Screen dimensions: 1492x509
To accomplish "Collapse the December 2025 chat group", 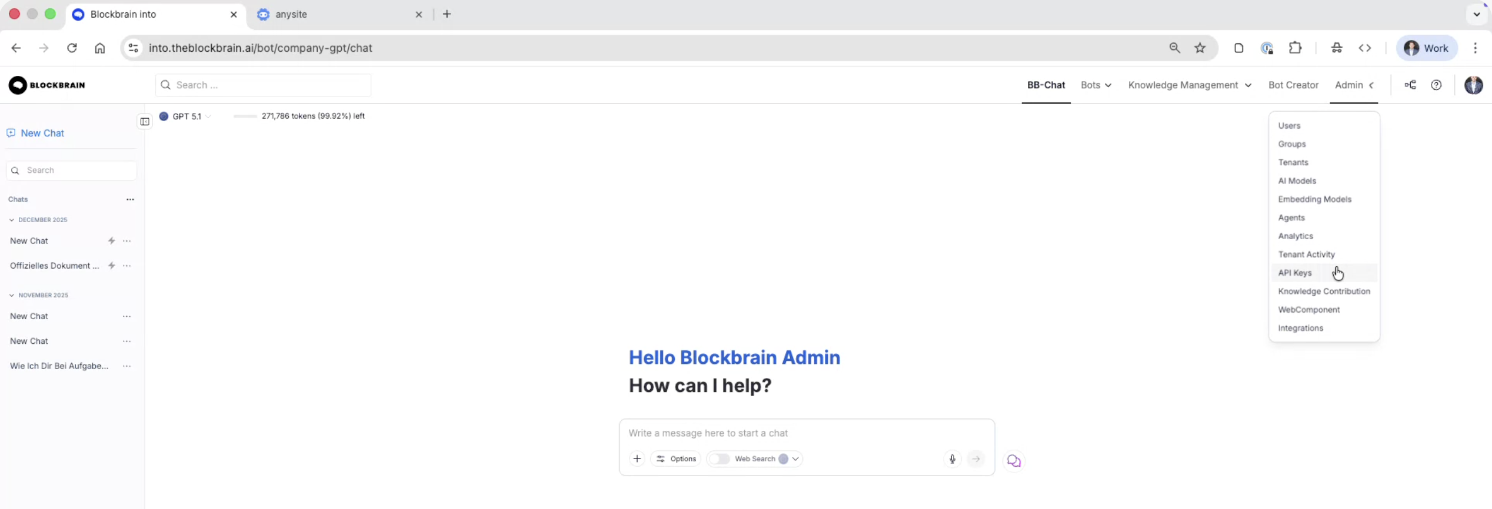I will [12, 220].
